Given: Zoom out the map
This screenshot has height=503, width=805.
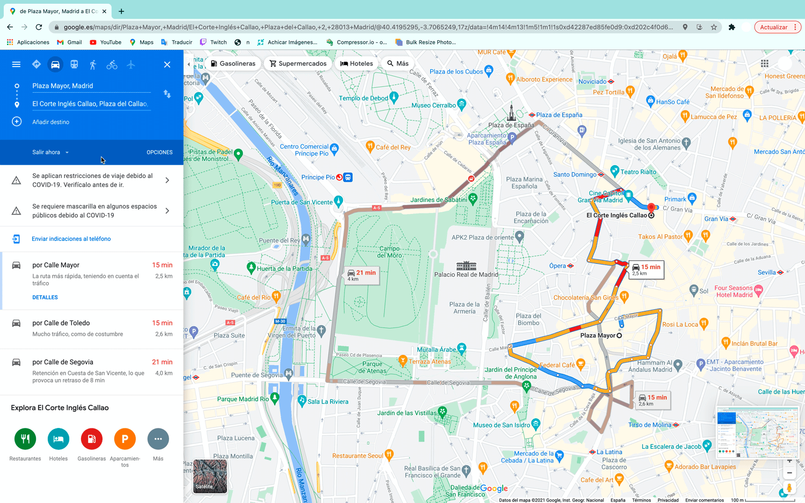Looking at the screenshot, I should [789, 472].
